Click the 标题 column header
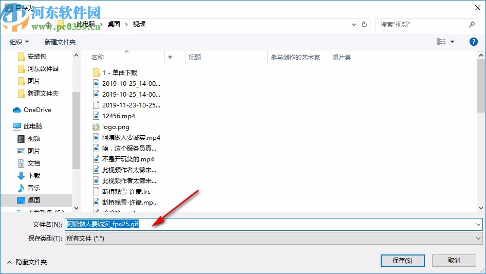 pyautogui.click(x=195, y=58)
